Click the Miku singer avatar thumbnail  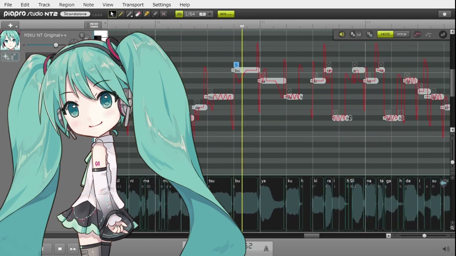point(10,40)
